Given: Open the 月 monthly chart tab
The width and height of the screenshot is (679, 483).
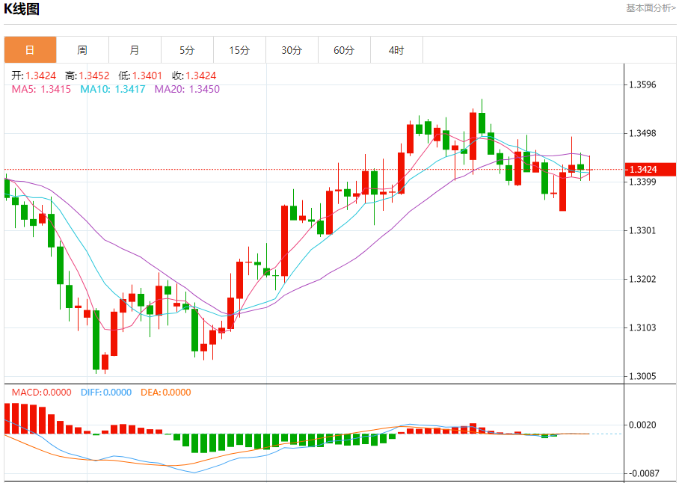Looking at the screenshot, I should pos(135,50).
